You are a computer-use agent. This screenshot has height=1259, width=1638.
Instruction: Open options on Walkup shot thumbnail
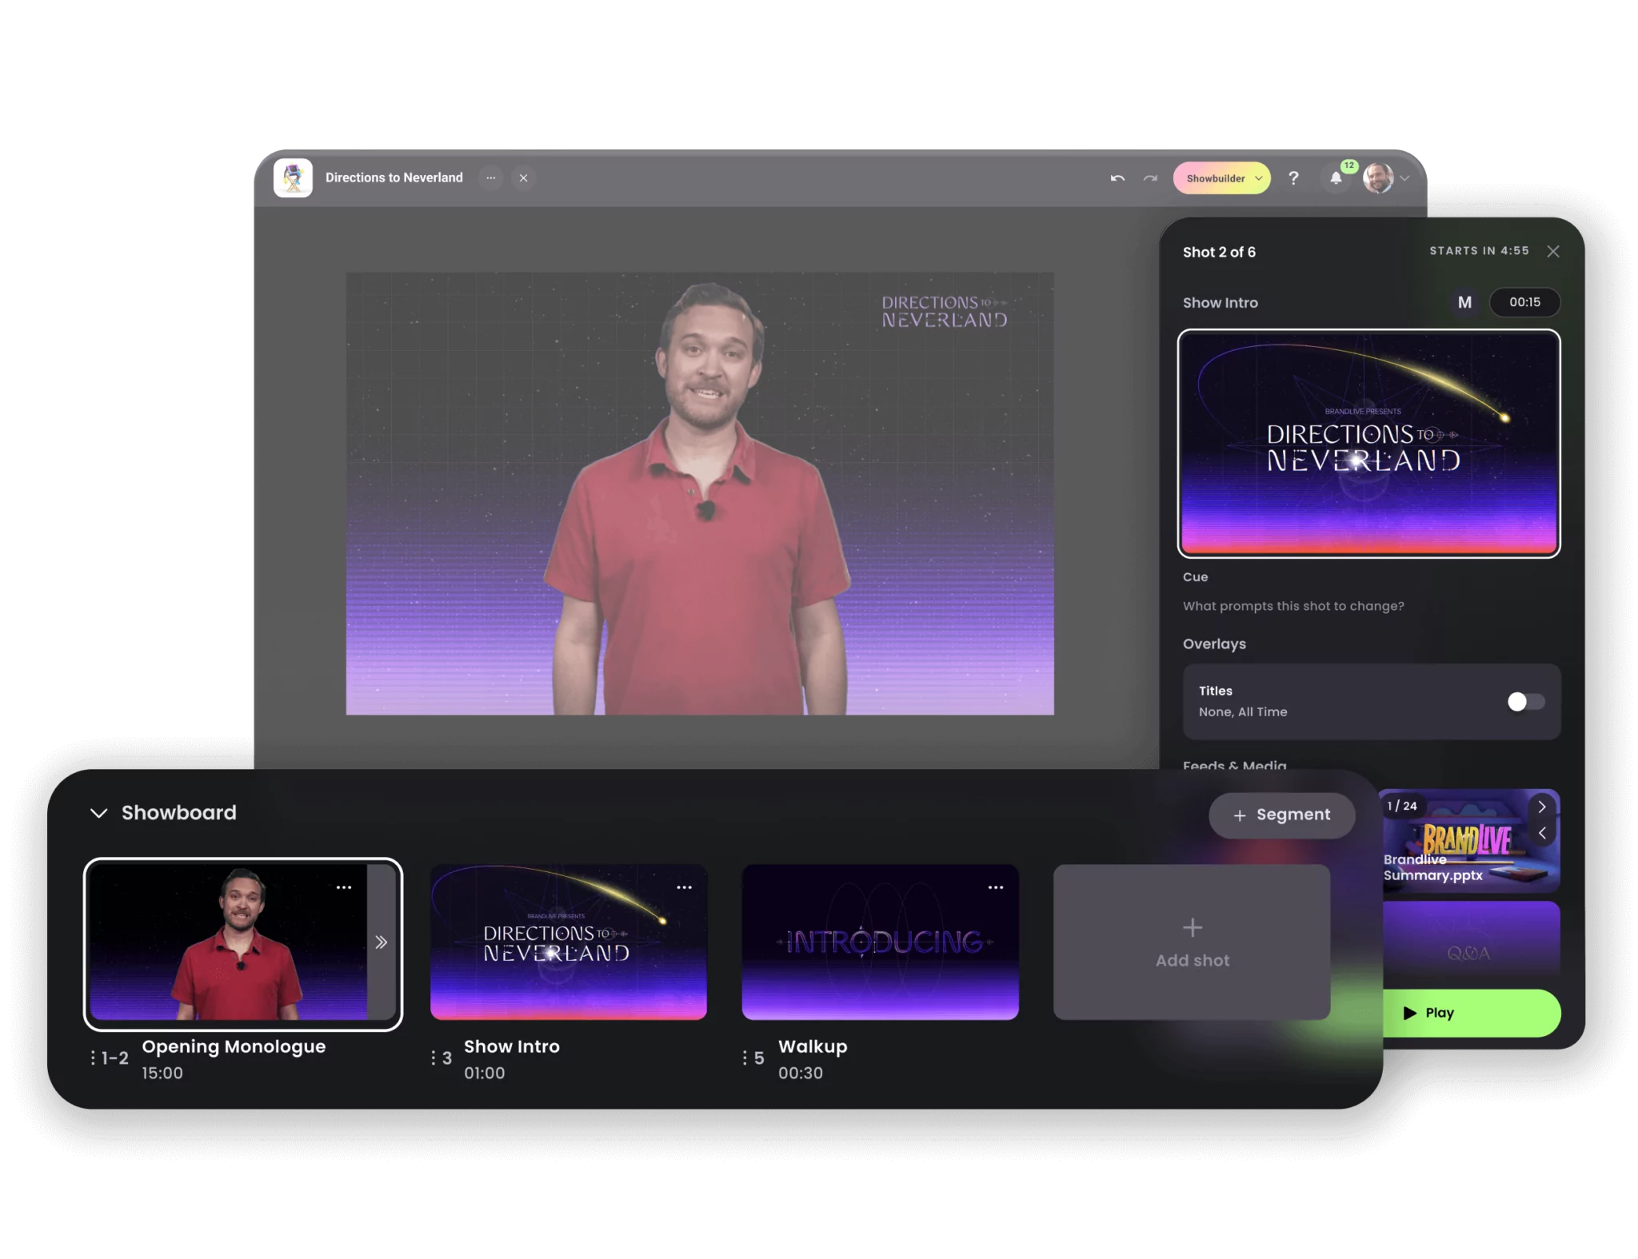(995, 887)
